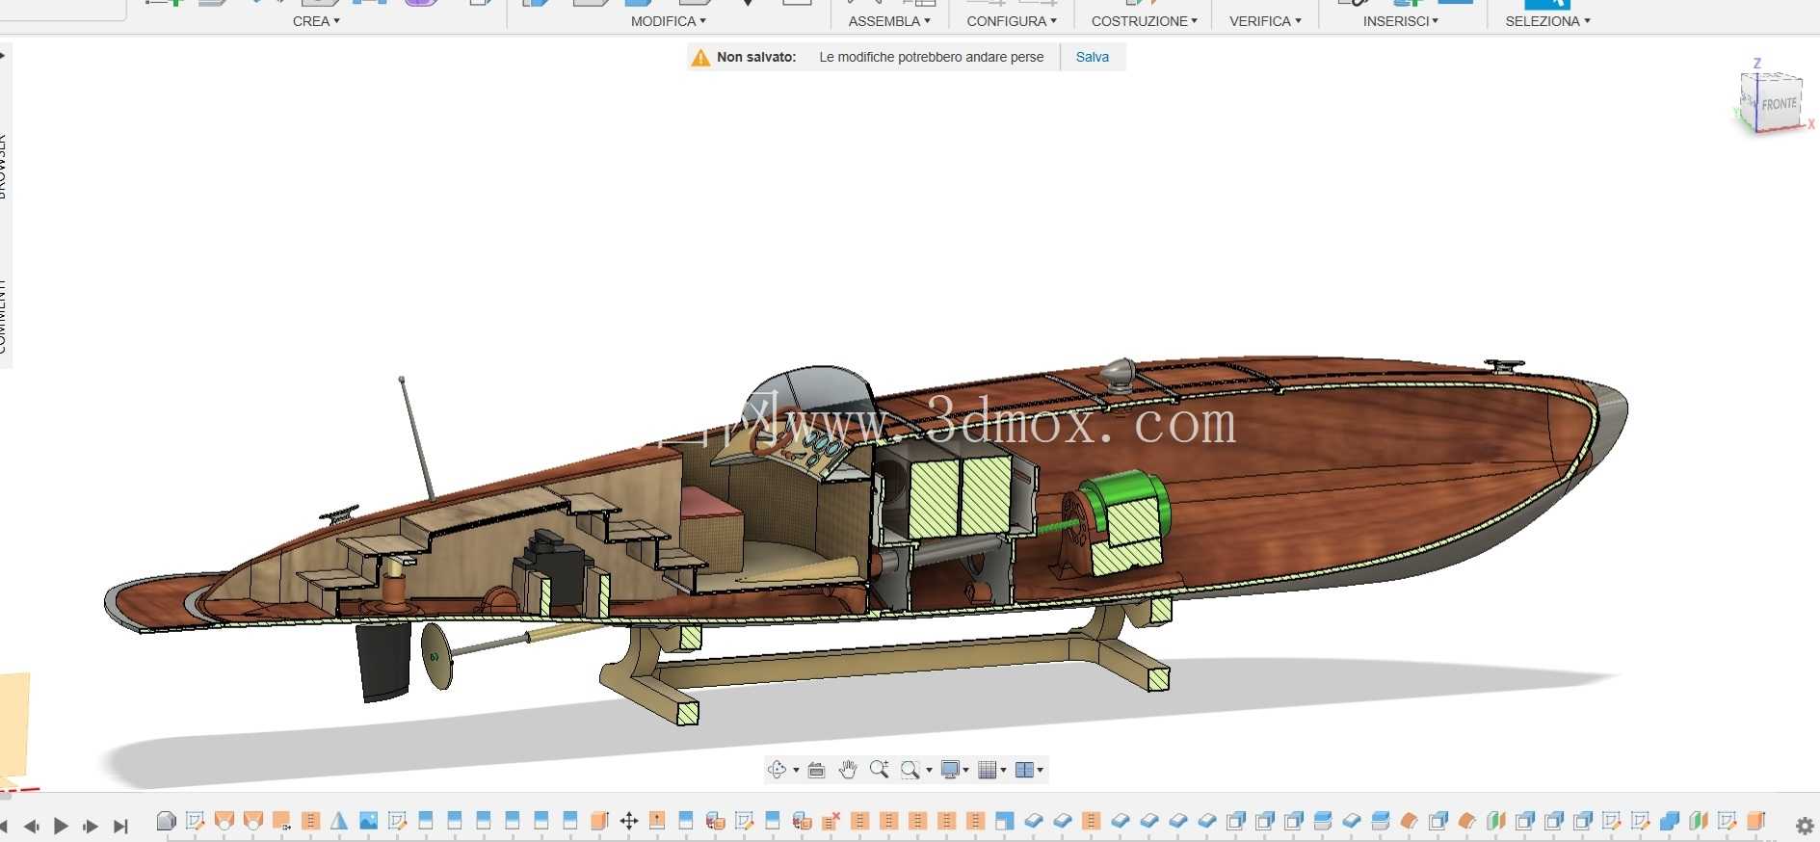Screen dimensions: 1820x842
Task: Click the Salva button in the warning bar
Action: pos(1093,57)
